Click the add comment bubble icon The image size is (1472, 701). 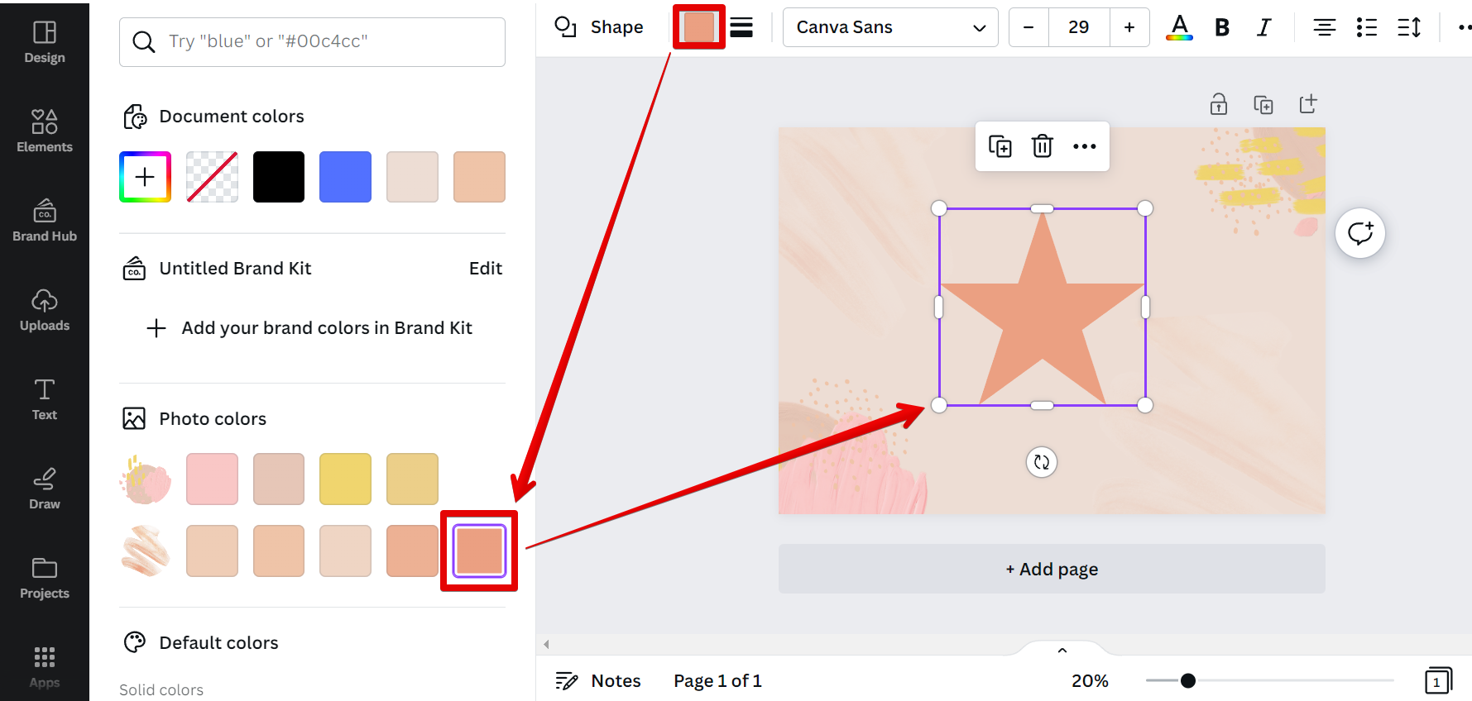pyautogui.click(x=1359, y=233)
